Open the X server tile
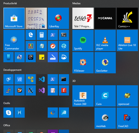This screenshot has width=139, height=133. (x=31, y=91)
